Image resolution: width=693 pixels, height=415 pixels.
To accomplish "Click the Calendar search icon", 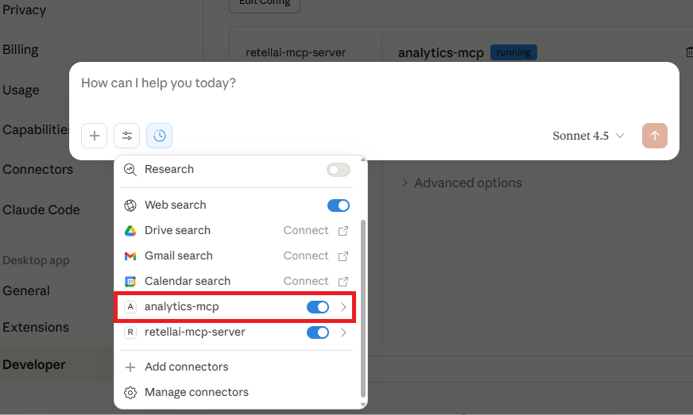I will coord(130,282).
